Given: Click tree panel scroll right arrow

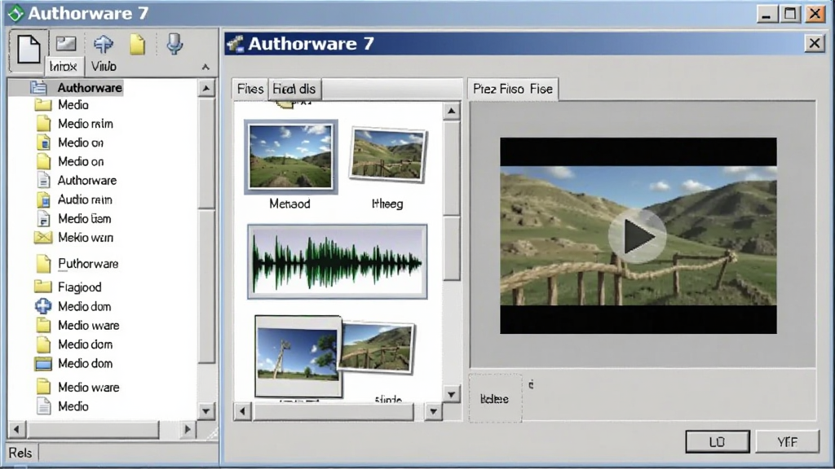Looking at the screenshot, I should click(x=187, y=429).
